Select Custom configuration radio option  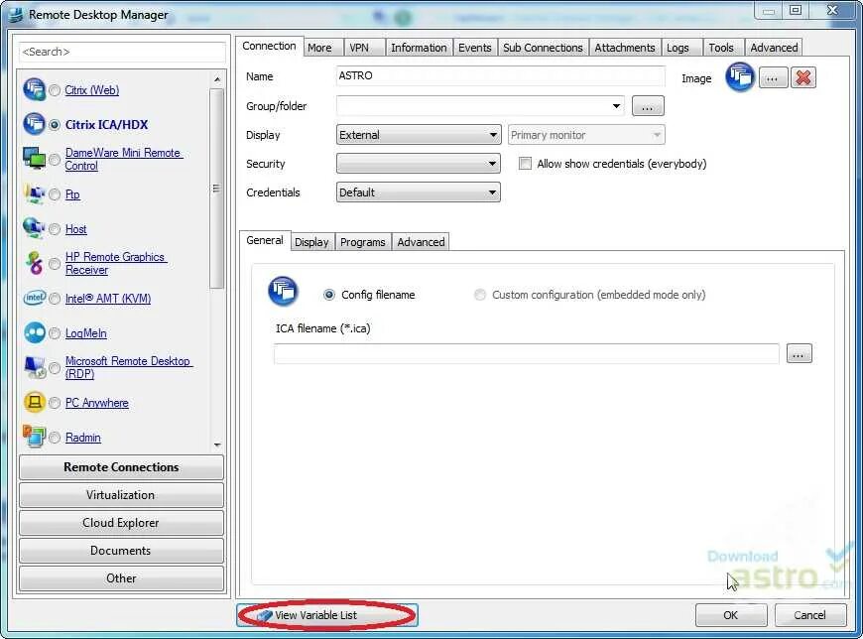click(x=480, y=295)
